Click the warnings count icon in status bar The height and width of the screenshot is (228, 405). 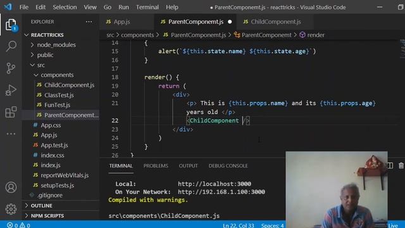click(x=23, y=225)
